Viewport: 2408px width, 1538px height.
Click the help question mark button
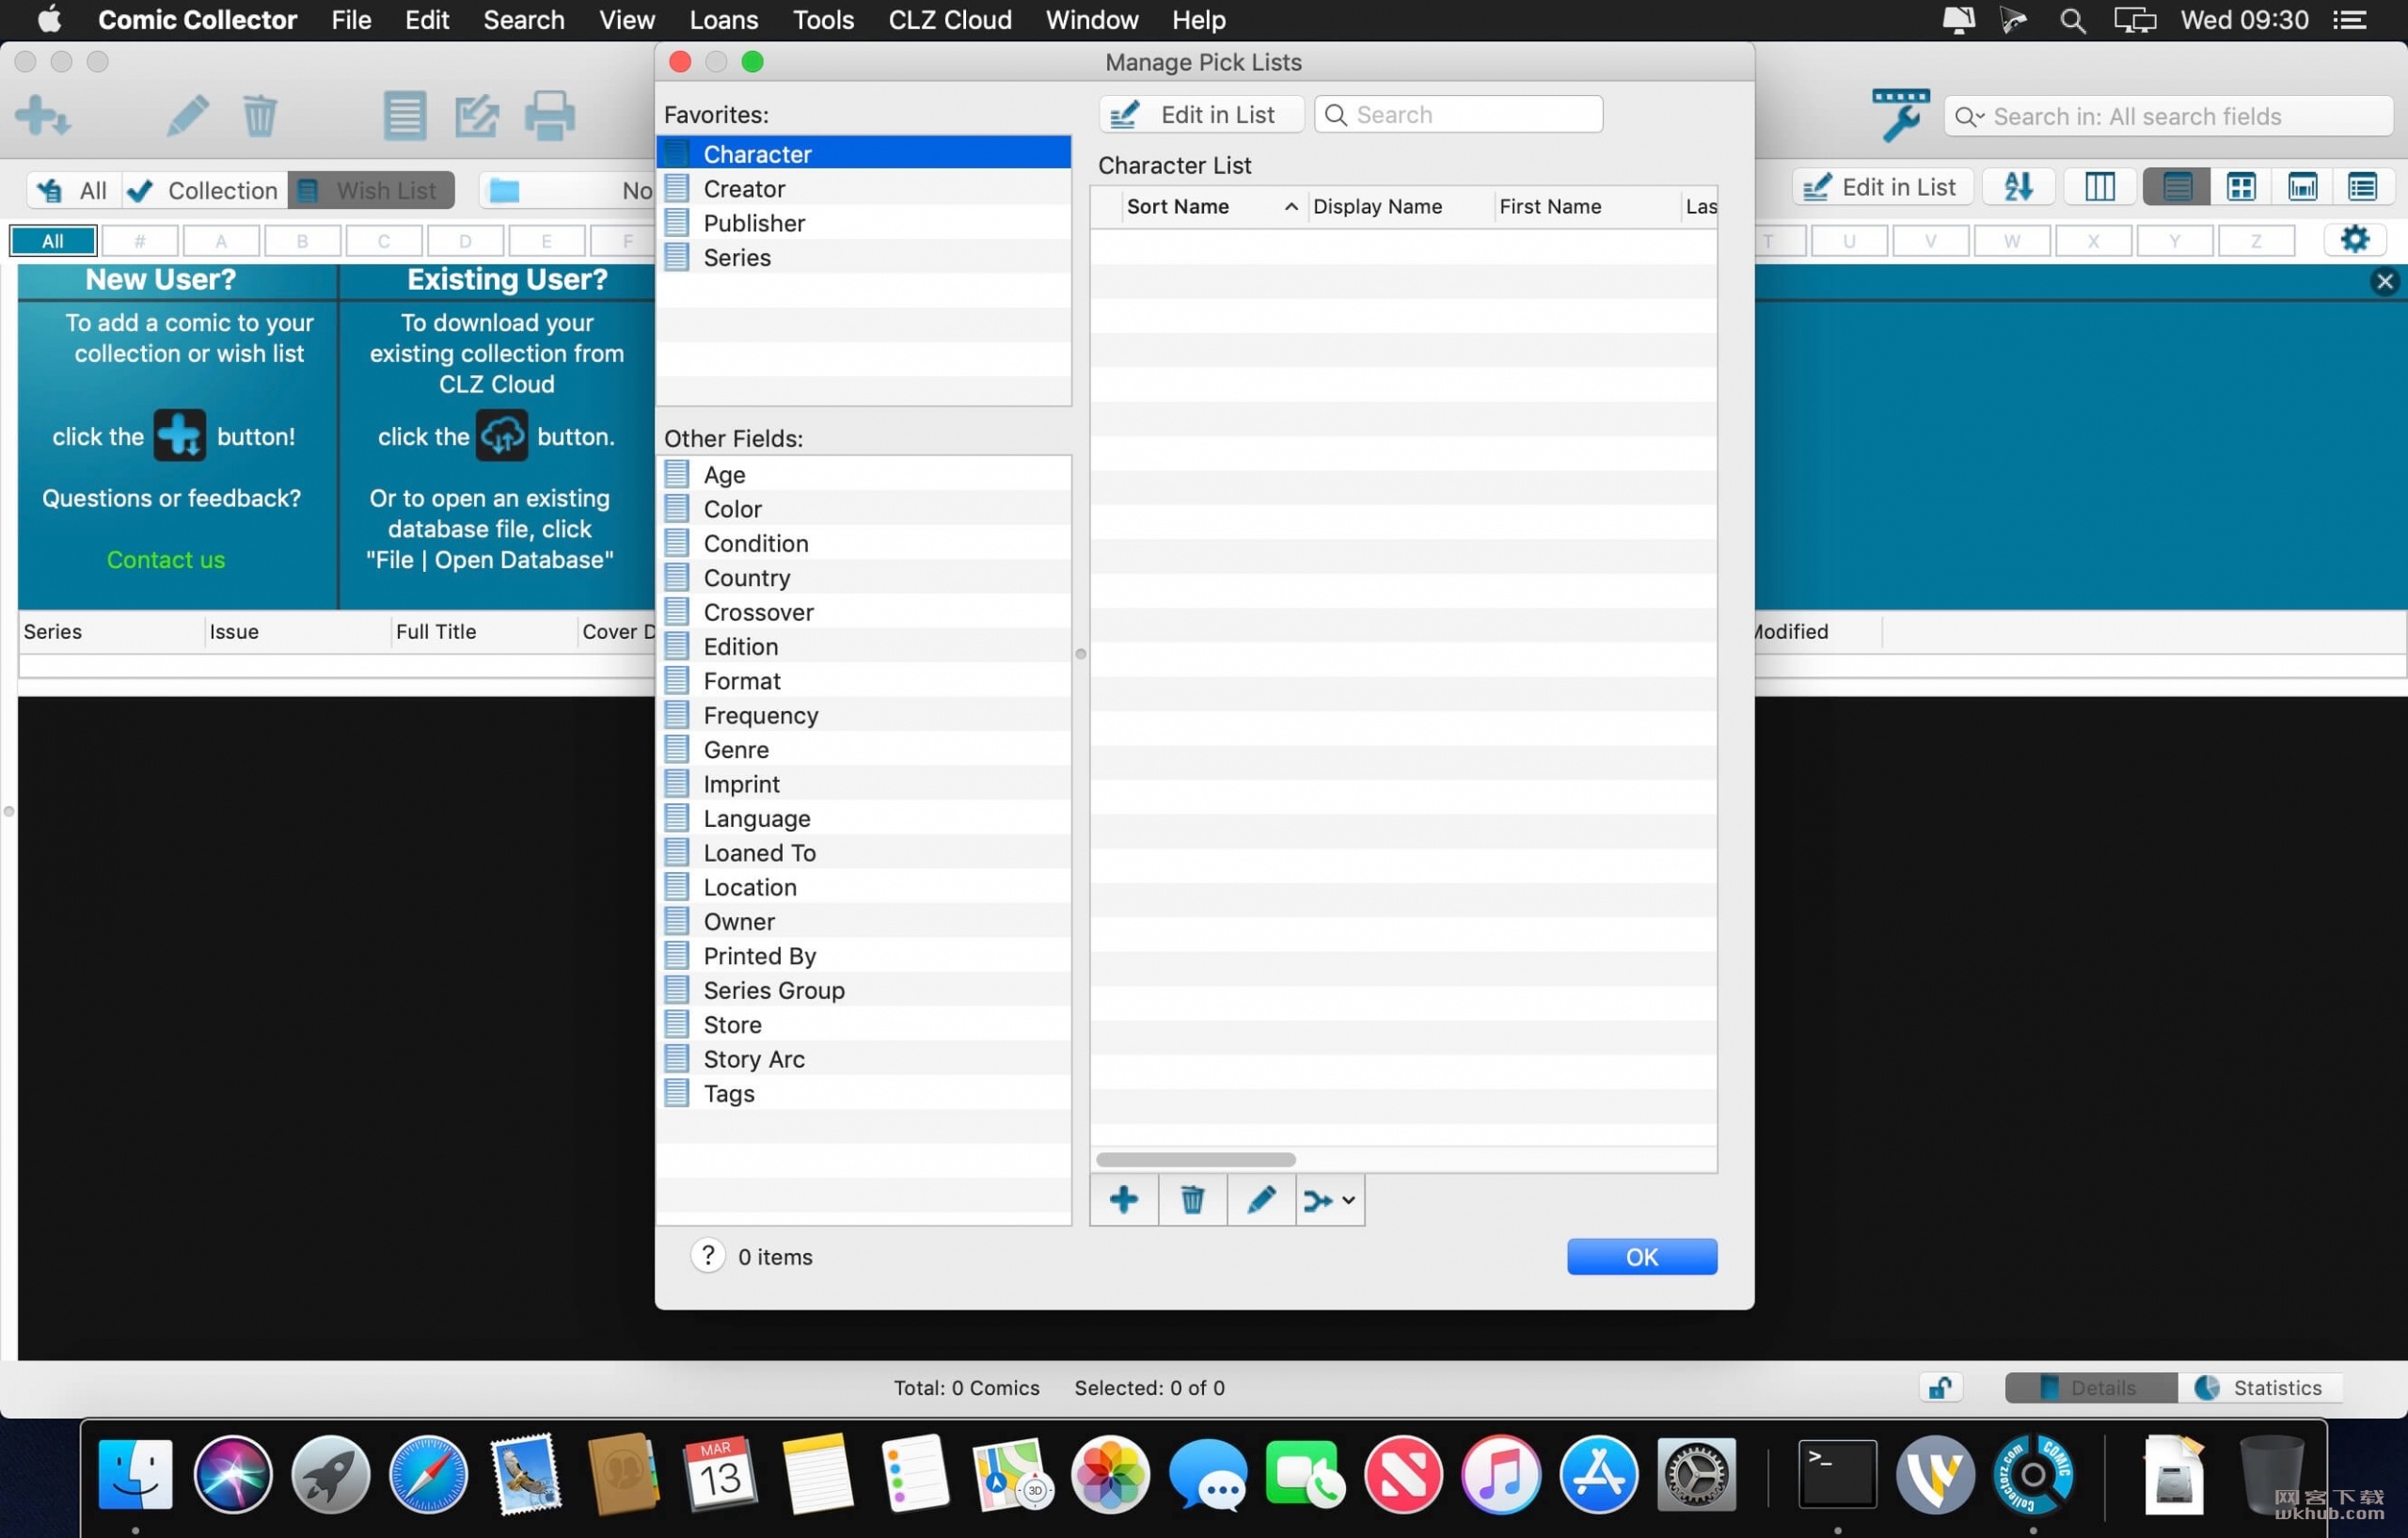click(708, 1256)
